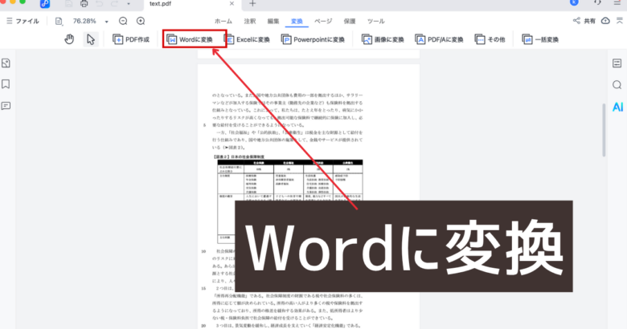The height and width of the screenshot is (329, 627).
Task: Click the search icon in right sidebar
Action: click(x=617, y=85)
